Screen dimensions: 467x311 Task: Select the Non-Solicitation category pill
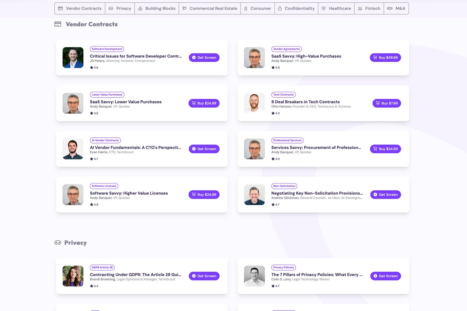tap(284, 186)
